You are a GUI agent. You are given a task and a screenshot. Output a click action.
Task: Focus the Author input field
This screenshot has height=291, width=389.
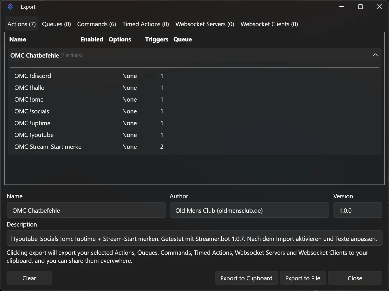coord(249,210)
